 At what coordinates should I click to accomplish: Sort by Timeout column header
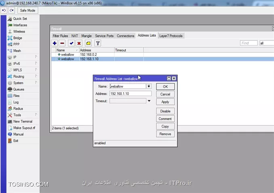(129, 50)
